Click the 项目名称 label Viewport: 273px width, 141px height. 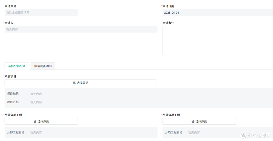pyautogui.click(x=13, y=102)
